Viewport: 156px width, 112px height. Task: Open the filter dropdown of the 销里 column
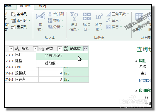point(60,49)
